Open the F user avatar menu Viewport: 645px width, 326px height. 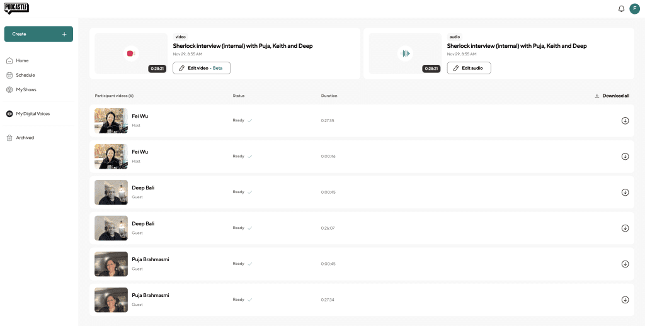pos(635,9)
